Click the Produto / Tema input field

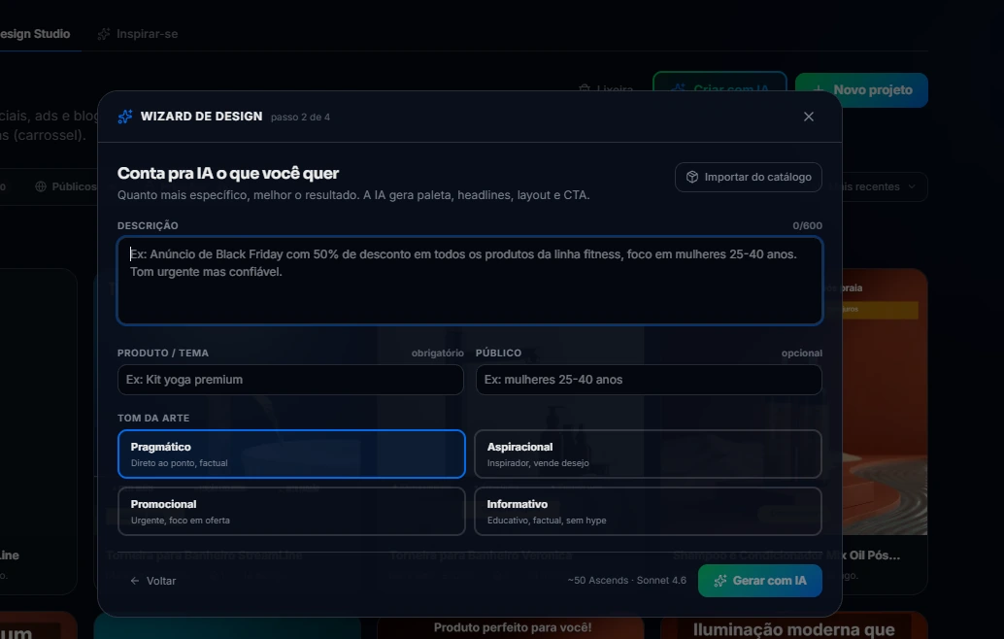tap(290, 380)
